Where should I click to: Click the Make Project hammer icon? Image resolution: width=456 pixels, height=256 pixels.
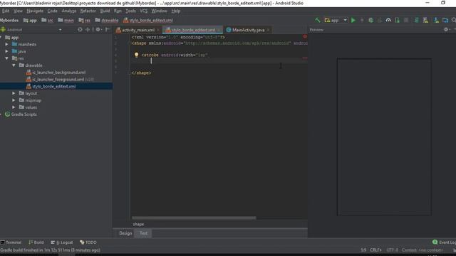pyautogui.click(x=318, y=20)
